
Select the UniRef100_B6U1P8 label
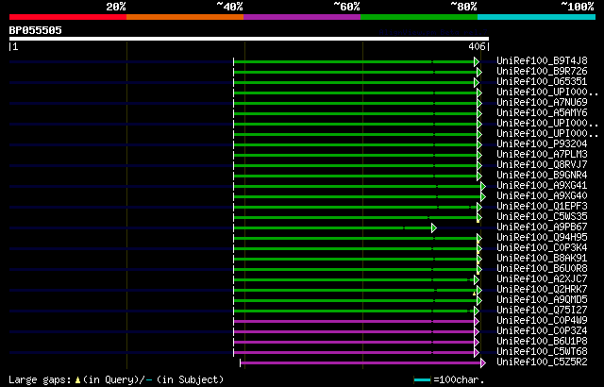click(x=542, y=341)
